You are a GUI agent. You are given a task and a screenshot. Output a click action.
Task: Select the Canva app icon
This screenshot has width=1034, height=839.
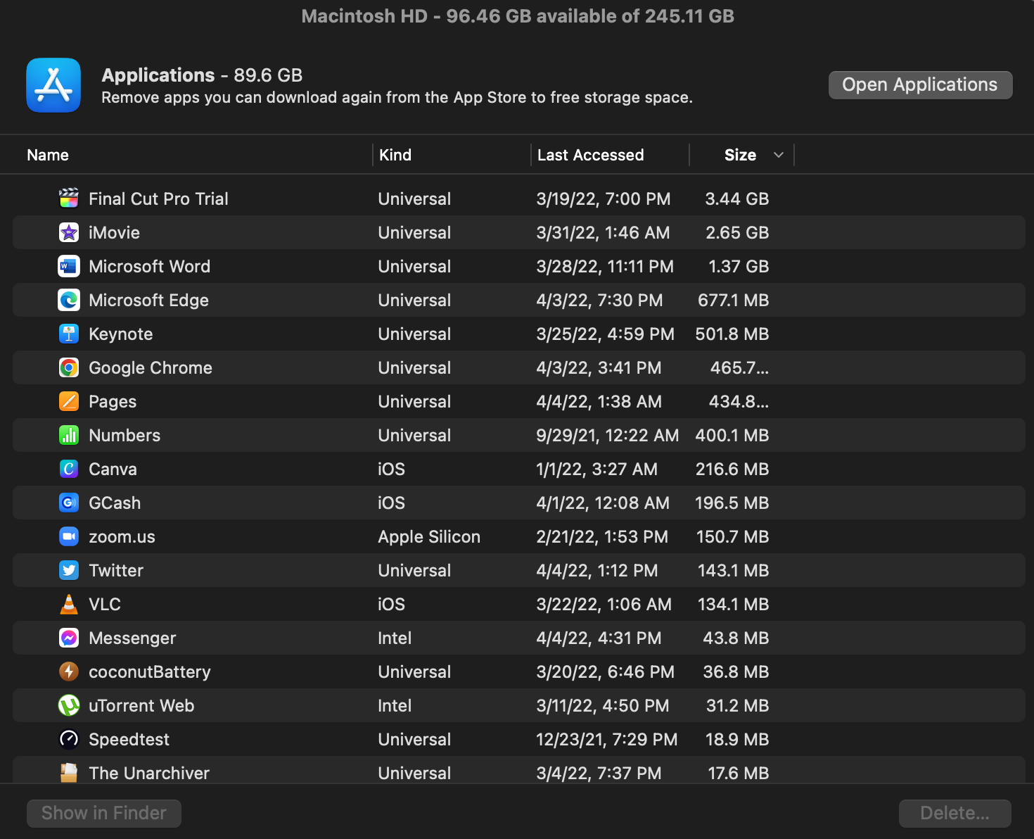(69, 469)
